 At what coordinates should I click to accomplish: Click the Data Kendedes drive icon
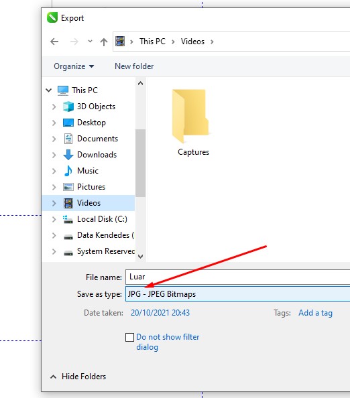(x=68, y=237)
